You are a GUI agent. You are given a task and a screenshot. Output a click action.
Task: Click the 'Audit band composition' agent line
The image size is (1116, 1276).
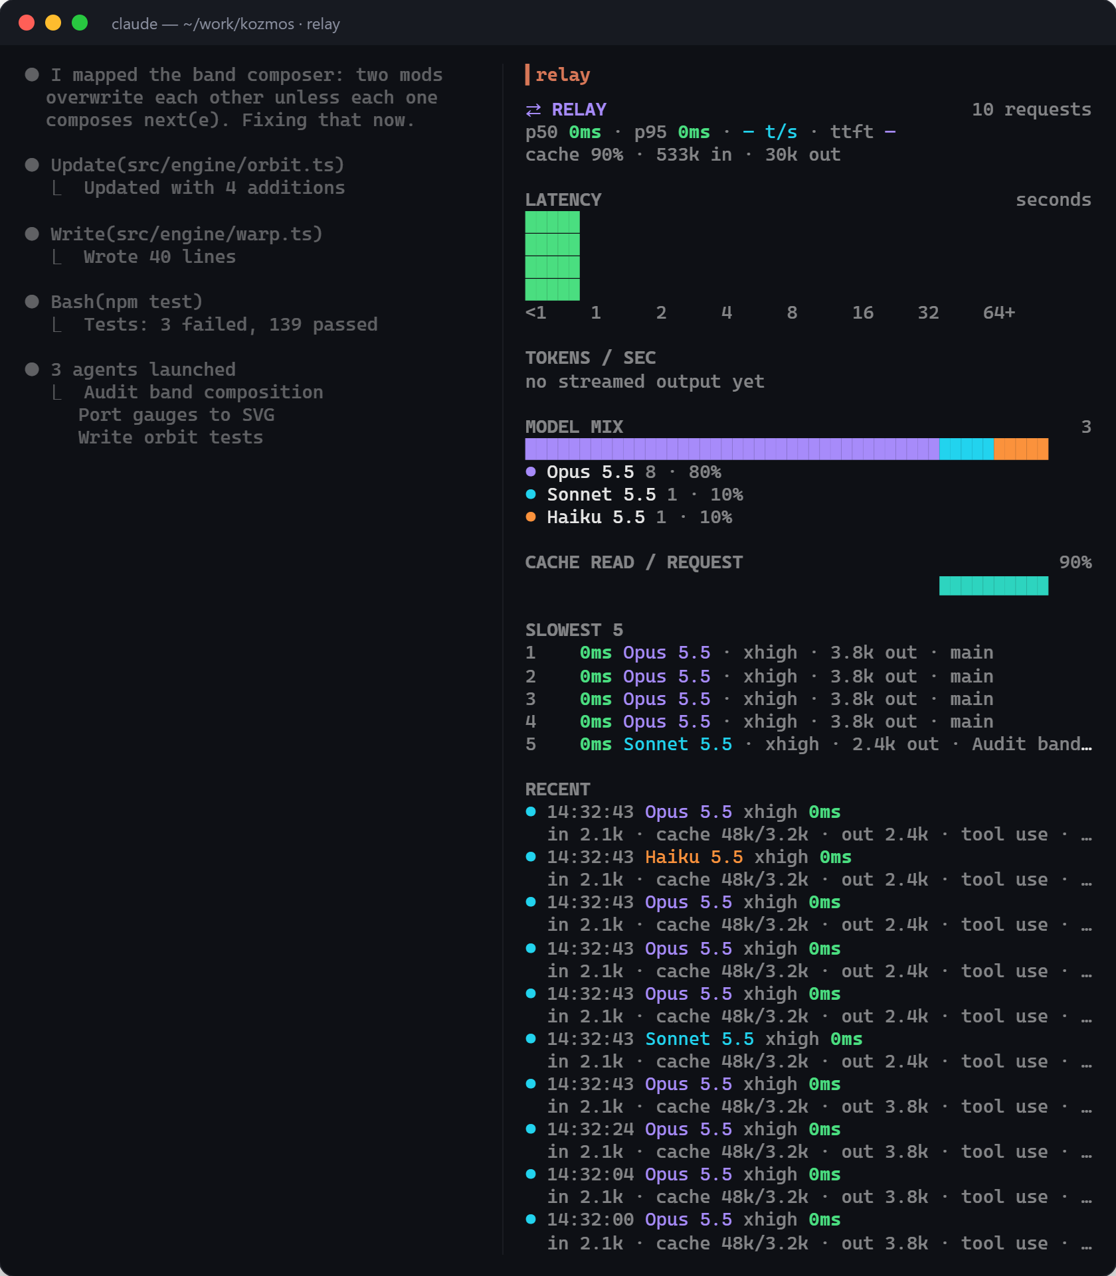click(203, 392)
